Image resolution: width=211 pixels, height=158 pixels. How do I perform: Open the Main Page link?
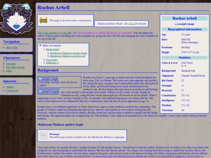click(x=12, y=48)
